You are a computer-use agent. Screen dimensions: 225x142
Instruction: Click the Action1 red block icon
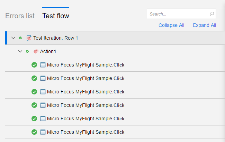[x=36, y=51]
